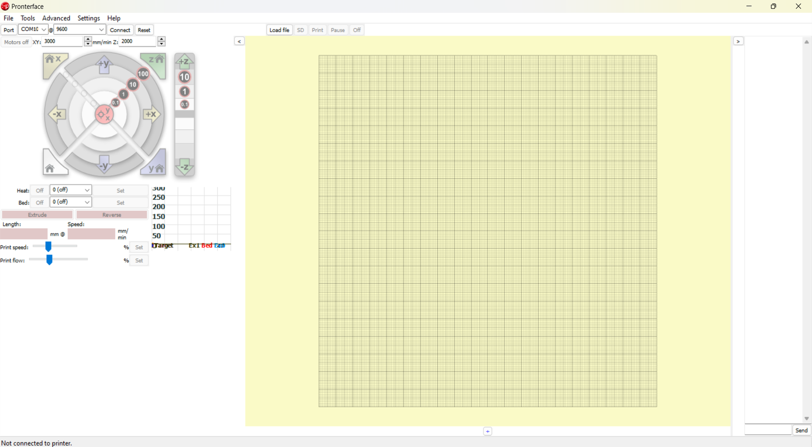Choose the 1 mm Z jog step
Viewport: 812px width, 447px height.
pyautogui.click(x=185, y=92)
